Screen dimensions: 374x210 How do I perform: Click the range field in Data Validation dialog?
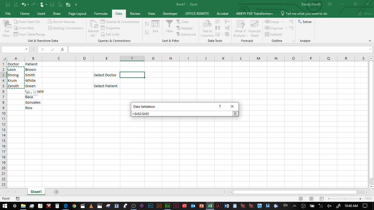(182, 113)
